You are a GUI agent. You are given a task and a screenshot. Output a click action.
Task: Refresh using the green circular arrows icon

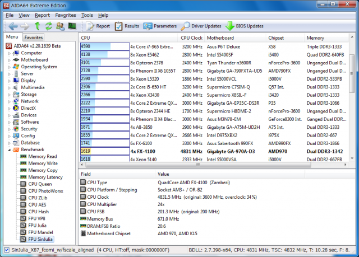[x=49, y=26]
